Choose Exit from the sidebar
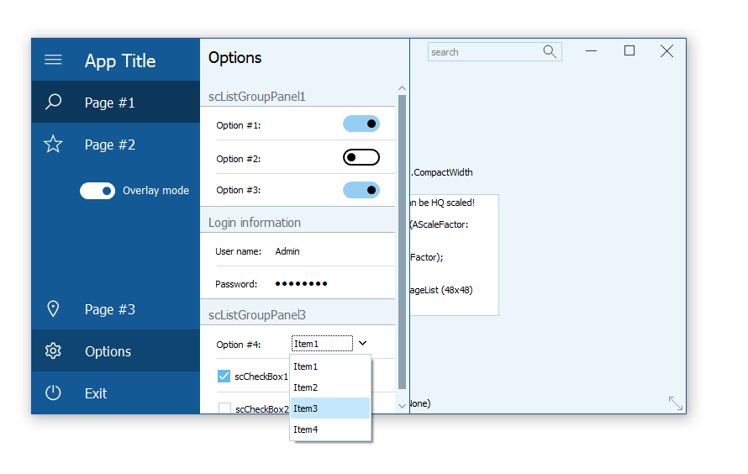The width and height of the screenshot is (748, 474). coord(115,393)
